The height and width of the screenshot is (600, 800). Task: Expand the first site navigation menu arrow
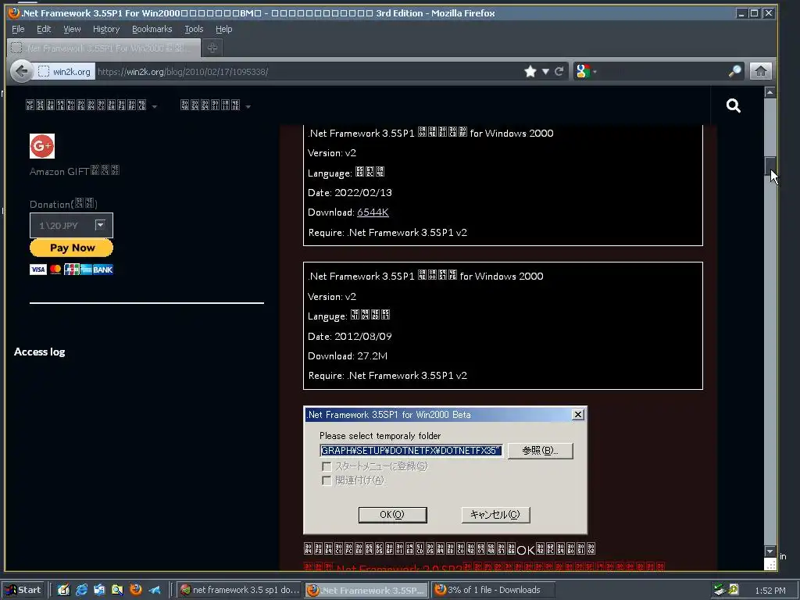point(155,106)
